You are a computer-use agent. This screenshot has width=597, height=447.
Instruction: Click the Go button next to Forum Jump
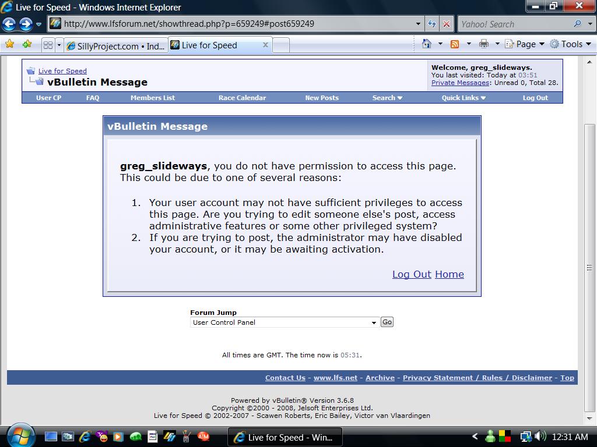click(387, 322)
